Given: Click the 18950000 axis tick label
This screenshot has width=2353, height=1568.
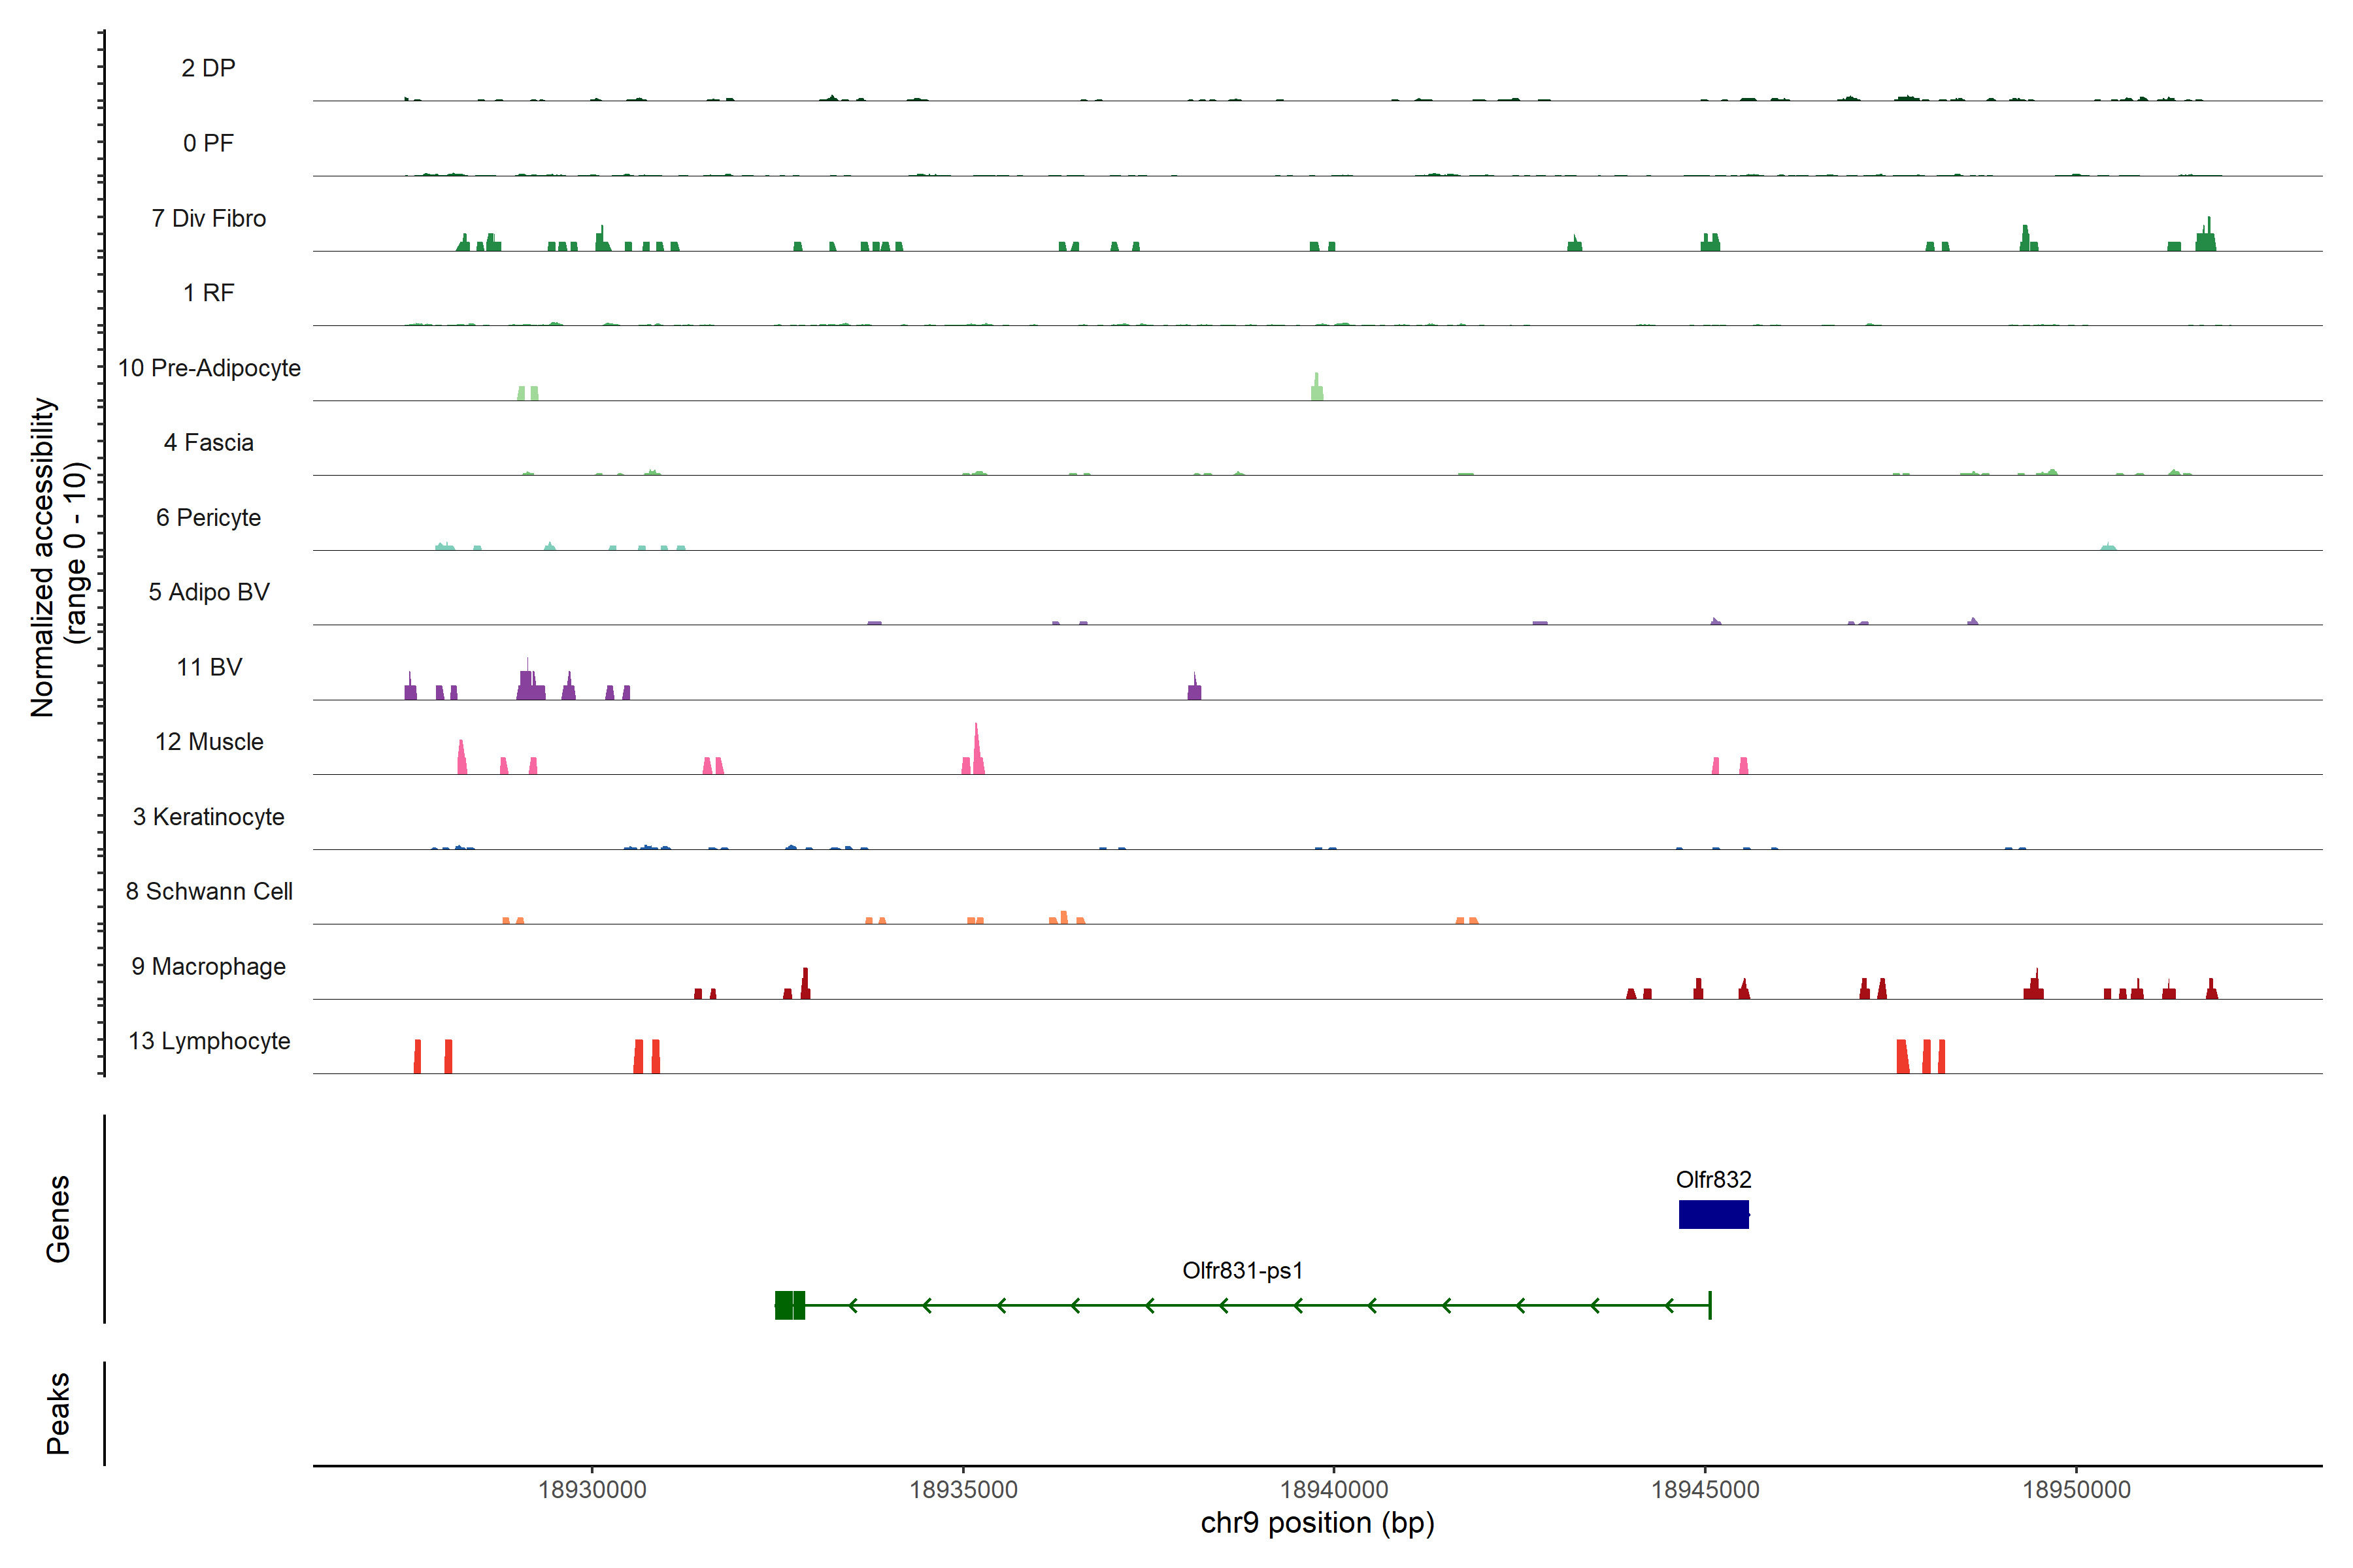Looking at the screenshot, I should point(2076,1489).
